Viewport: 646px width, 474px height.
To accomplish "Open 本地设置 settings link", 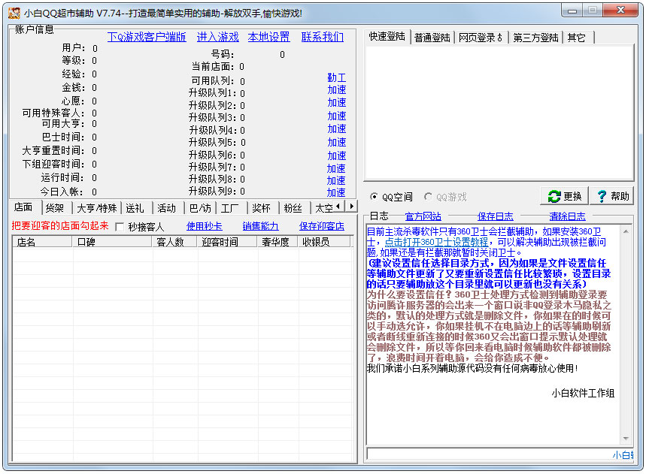I will (x=268, y=37).
